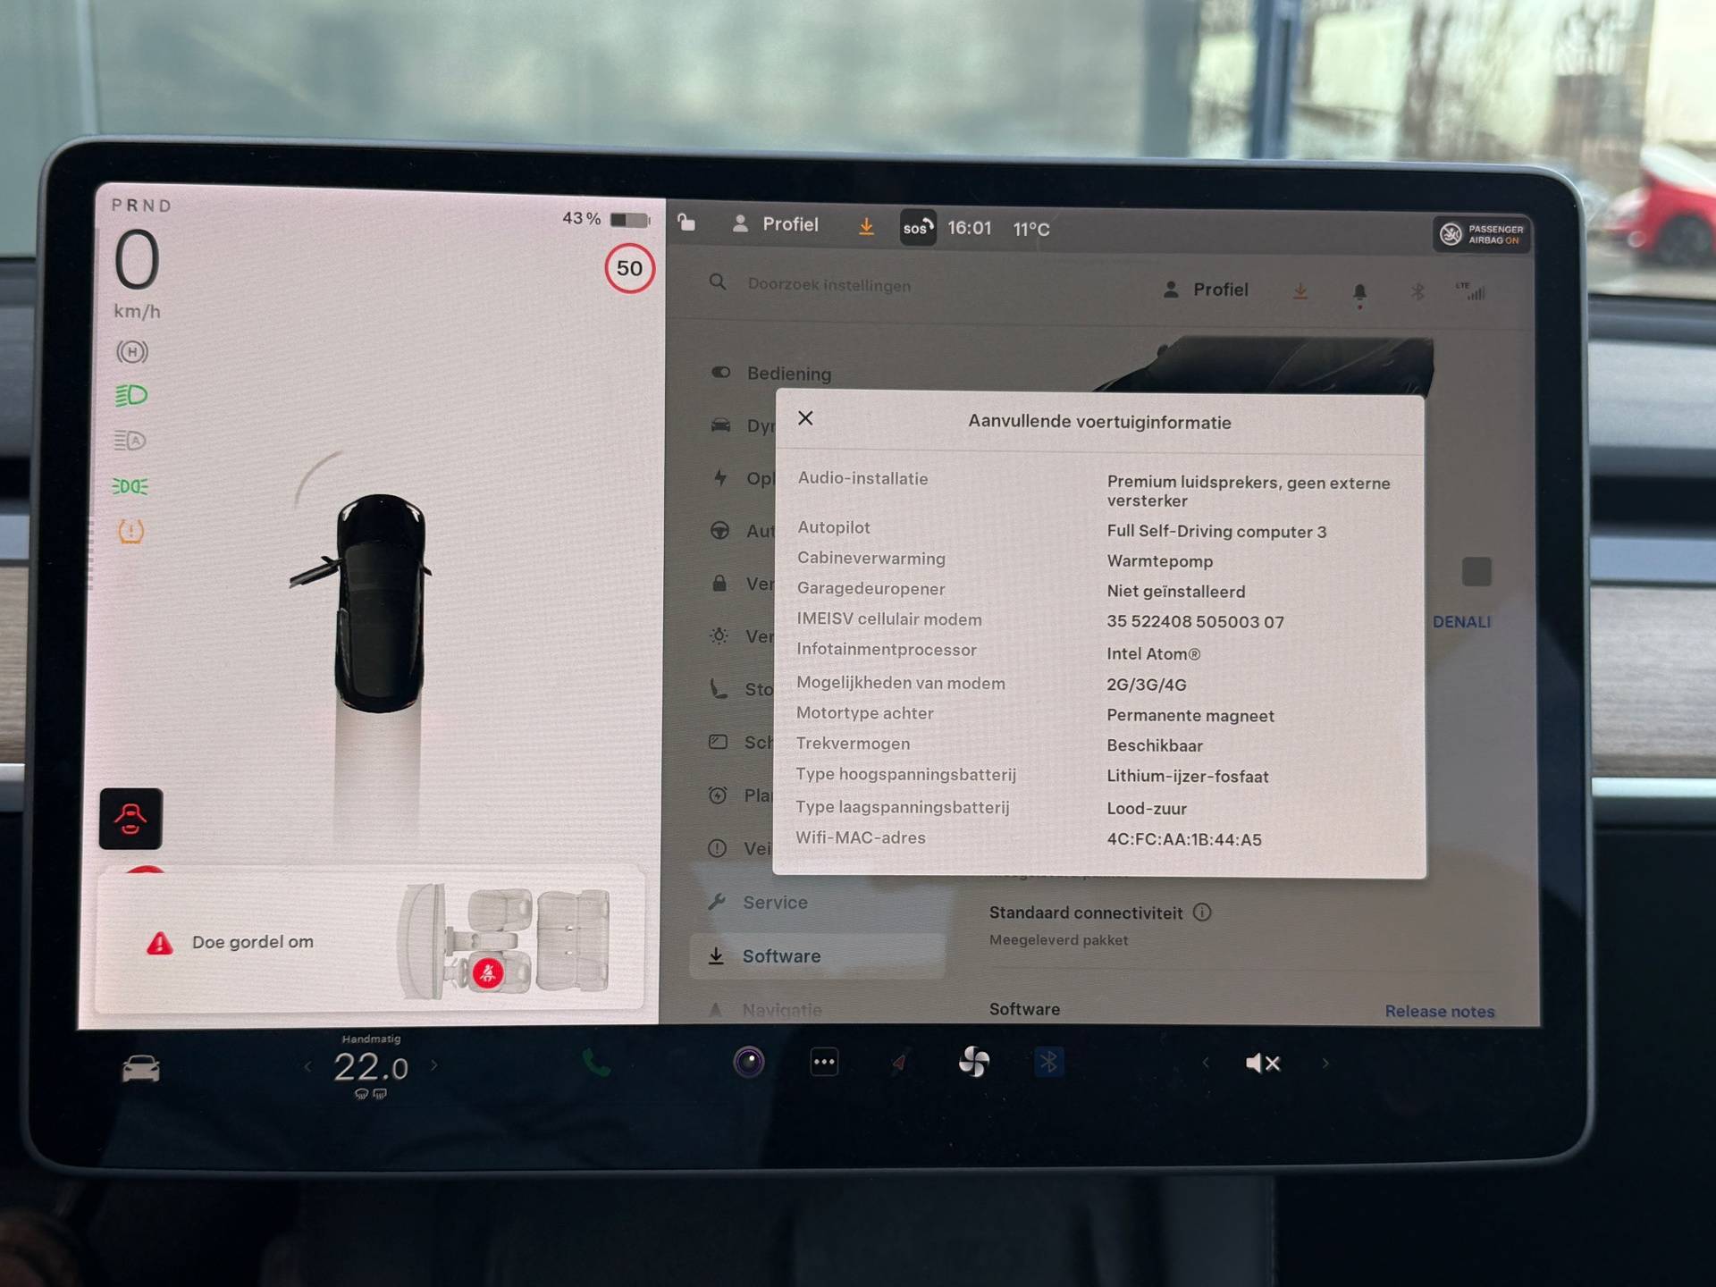Viewport: 1716px width, 1287px height.
Task: Click the Doorzoek instellingen search field
Action: click(x=829, y=285)
